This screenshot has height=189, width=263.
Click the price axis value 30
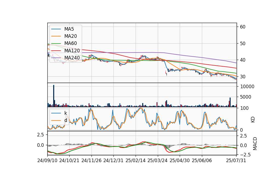(242, 77)
